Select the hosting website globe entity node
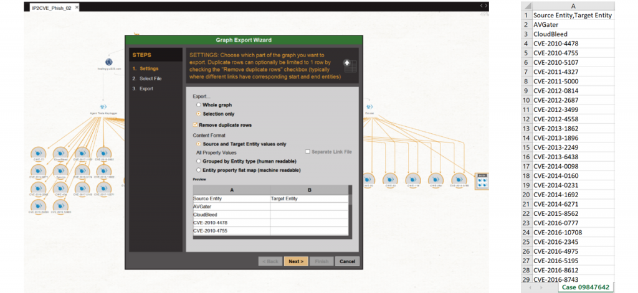This screenshot has height=293, width=638. [110, 62]
